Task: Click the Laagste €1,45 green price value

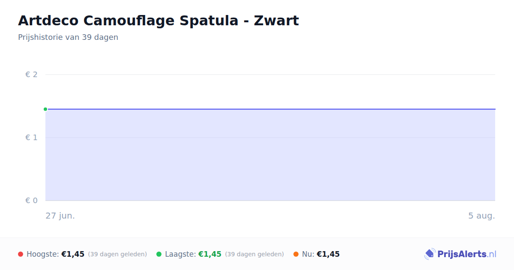Action: tap(210, 254)
